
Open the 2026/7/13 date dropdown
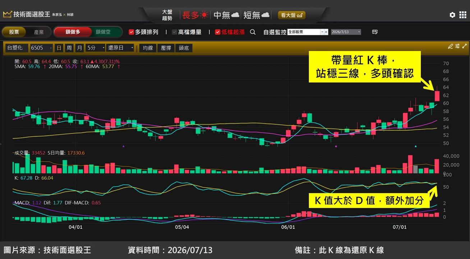[346, 32]
